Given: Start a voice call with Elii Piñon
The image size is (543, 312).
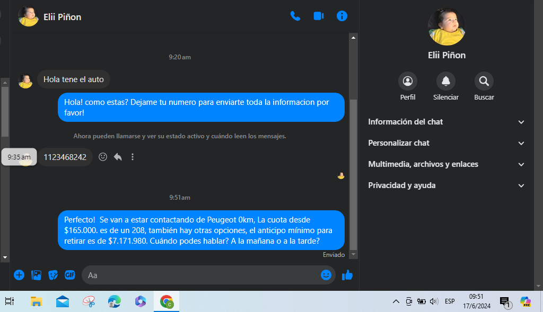Looking at the screenshot, I should point(295,16).
